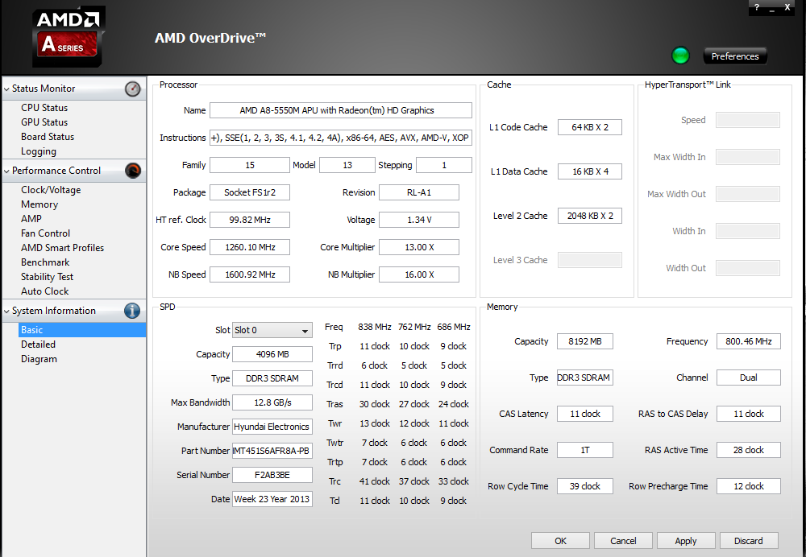Click the Performance Control speedometer icon
Image resolution: width=806 pixels, height=557 pixels.
pos(133,171)
